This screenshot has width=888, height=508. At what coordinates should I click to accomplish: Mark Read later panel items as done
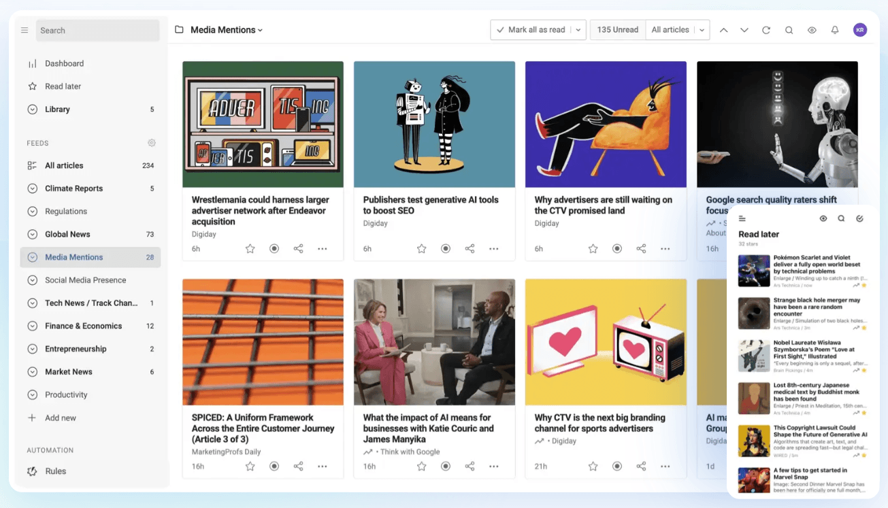point(859,219)
